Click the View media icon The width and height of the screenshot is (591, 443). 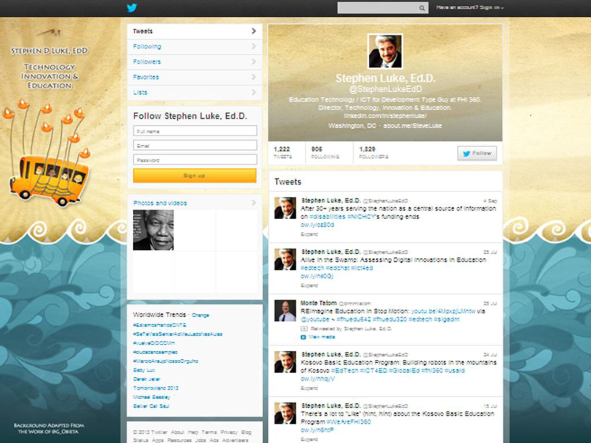303,337
